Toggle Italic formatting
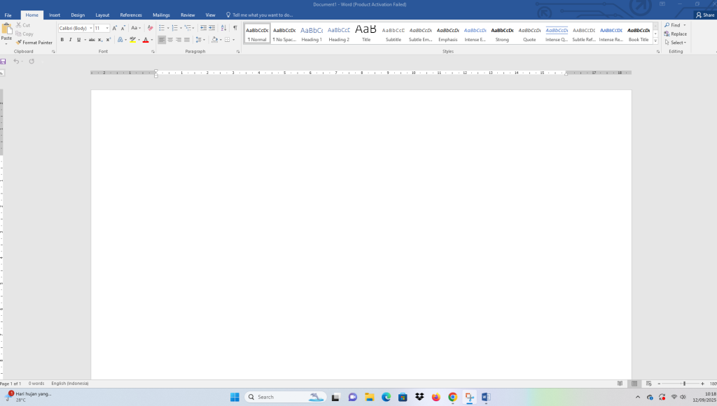 tap(70, 40)
